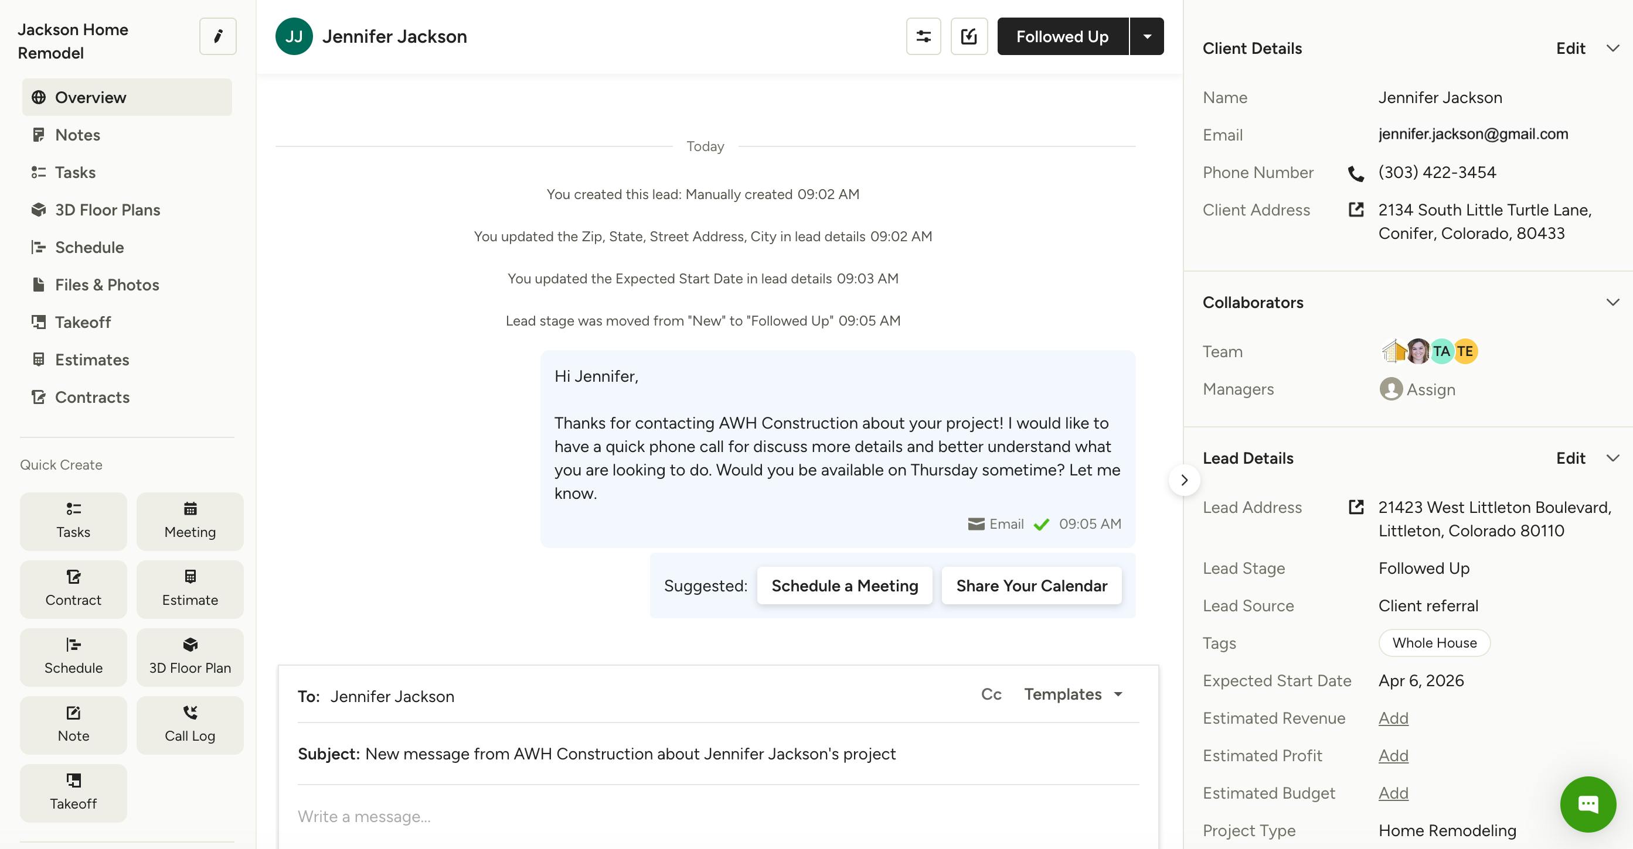
Task: Open the green chat support bubble
Action: 1587,804
